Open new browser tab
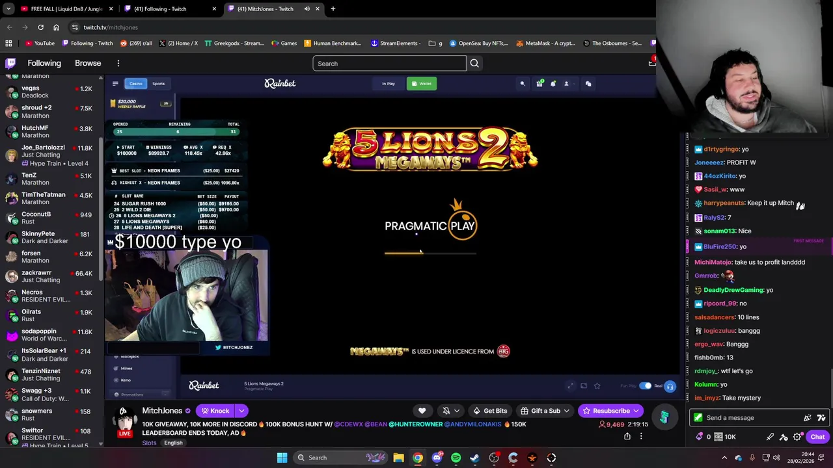 pos(333,9)
